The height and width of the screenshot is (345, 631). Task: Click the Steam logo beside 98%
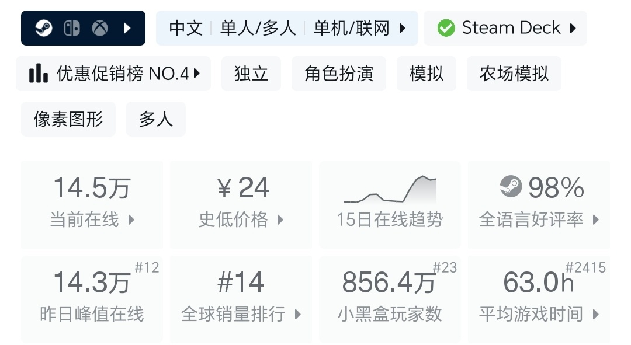pos(511,187)
